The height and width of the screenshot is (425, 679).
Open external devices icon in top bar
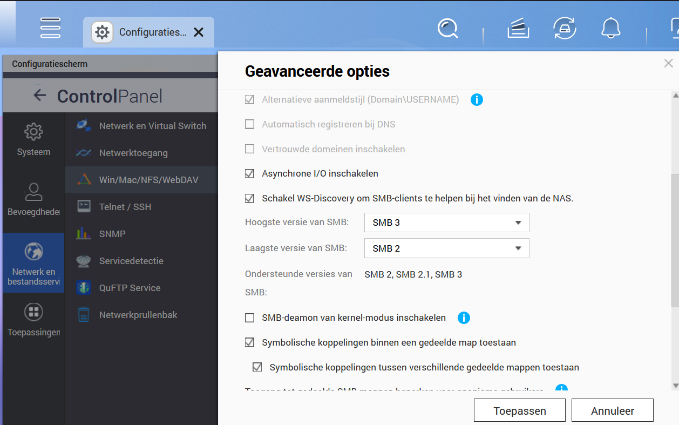pyautogui.click(x=565, y=28)
